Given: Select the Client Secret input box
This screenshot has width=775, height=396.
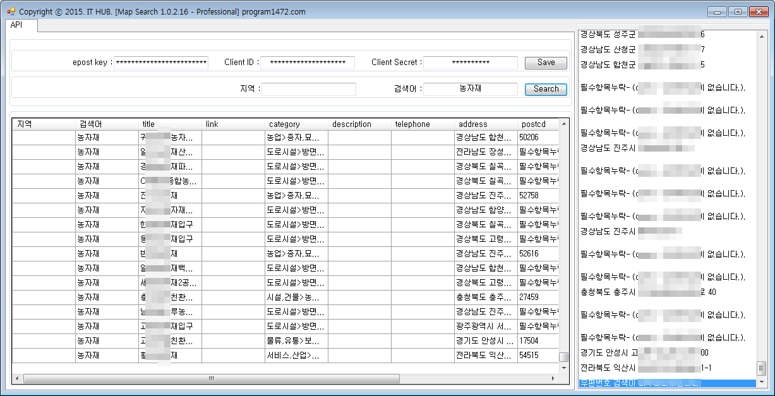Looking at the screenshot, I should coord(471,63).
